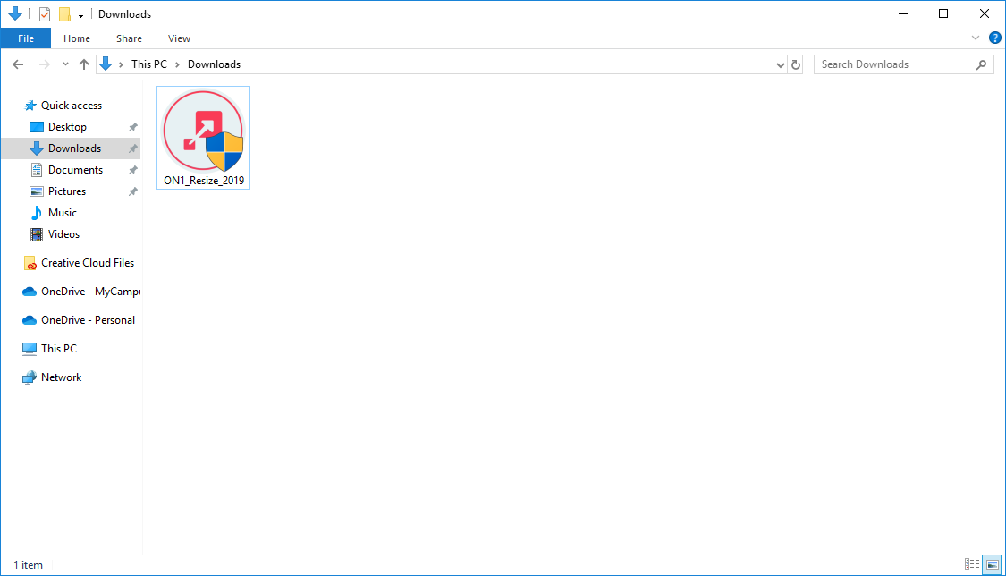Click the Downloads icon in the title bar
This screenshot has height=576, width=1006.
(15, 13)
